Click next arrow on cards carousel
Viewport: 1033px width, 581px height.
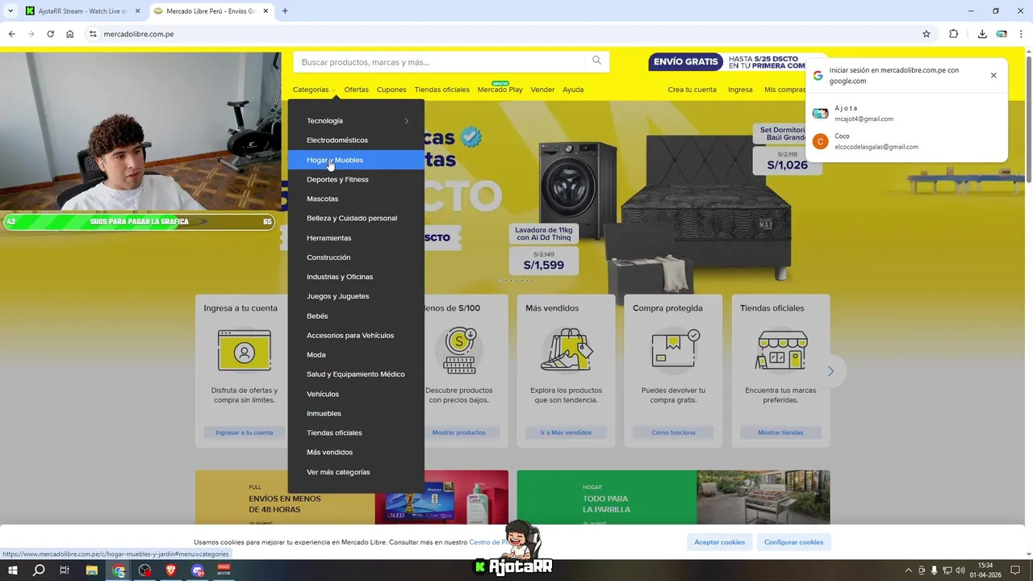[830, 371]
